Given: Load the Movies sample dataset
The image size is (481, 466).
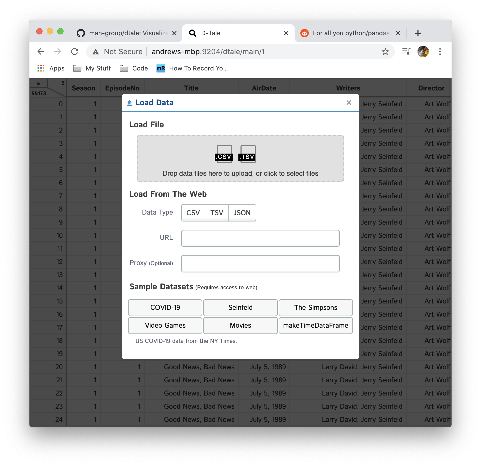Looking at the screenshot, I should coord(240,326).
